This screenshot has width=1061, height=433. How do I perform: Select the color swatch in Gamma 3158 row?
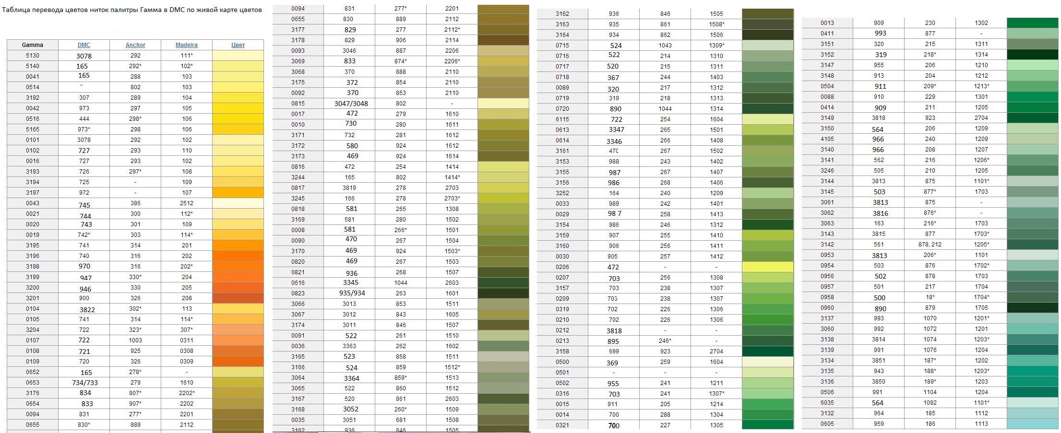coord(768,351)
